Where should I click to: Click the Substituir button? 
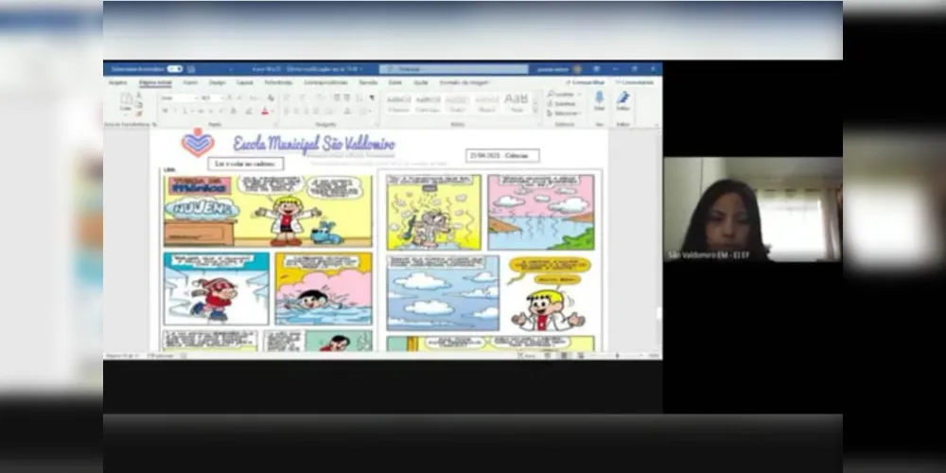[x=562, y=104]
